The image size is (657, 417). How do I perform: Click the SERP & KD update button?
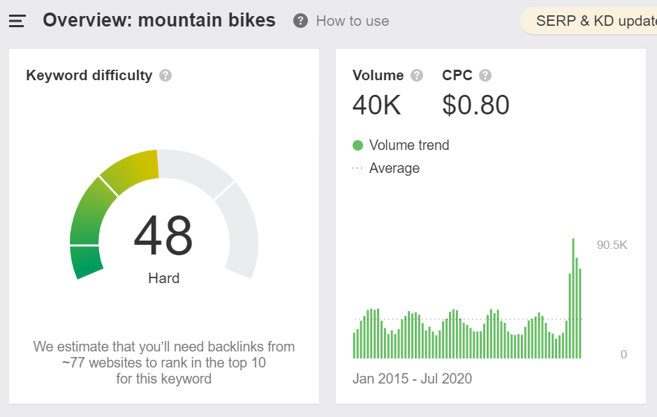(593, 21)
